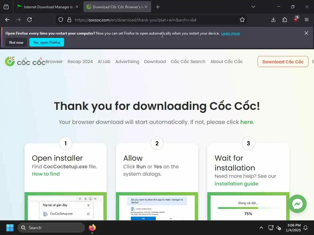This screenshot has width=314, height=235.
Task: Bookmark this page with star icon
Action: (242, 20)
